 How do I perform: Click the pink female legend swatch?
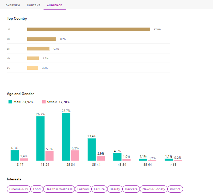[x=44, y=102]
